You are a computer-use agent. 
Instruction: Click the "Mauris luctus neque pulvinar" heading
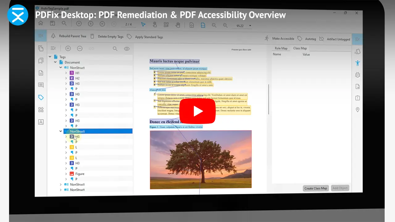(x=175, y=61)
